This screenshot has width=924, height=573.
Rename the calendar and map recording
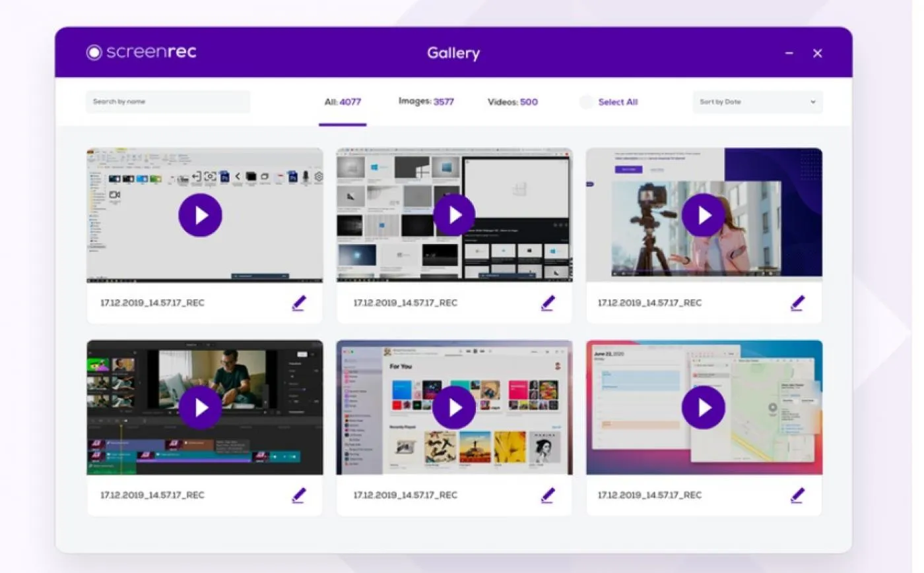click(x=797, y=495)
